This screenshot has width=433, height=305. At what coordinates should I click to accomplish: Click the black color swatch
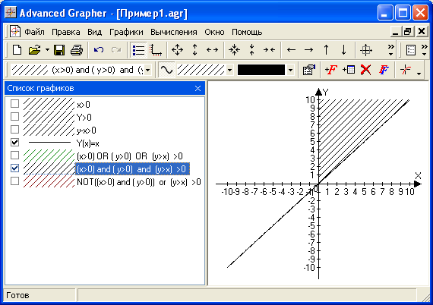click(261, 70)
